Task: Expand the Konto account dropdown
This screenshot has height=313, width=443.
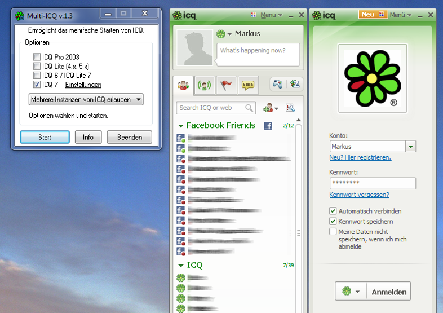Action: 411,147
